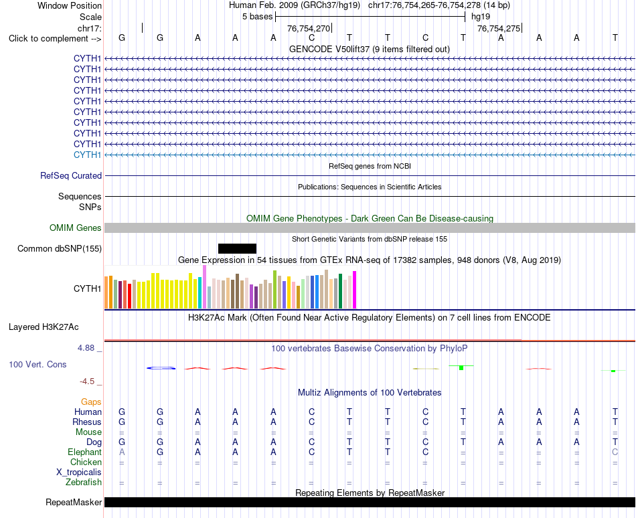636x518 pixels.
Task: Click the magenta bar ending GTEx chart
Action: 355,290
